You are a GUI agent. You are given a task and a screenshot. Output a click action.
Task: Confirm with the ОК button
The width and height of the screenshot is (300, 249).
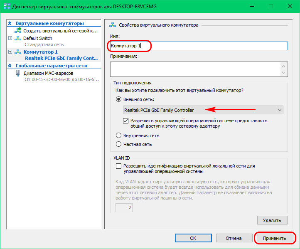pos(194,238)
